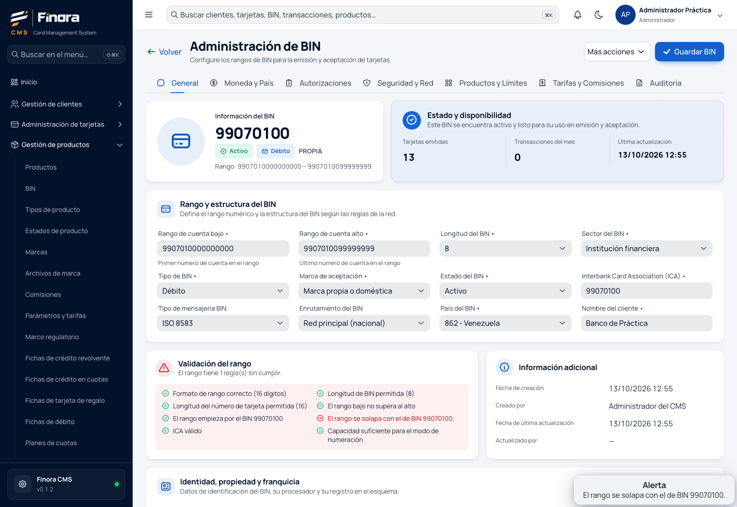Click the warning triangle icon in Validación del rango
Image resolution: width=737 pixels, height=507 pixels.
pyautogui.click(x=164, y=368)
